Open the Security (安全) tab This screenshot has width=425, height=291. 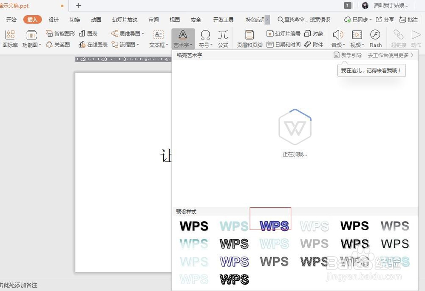pos(195,20)
